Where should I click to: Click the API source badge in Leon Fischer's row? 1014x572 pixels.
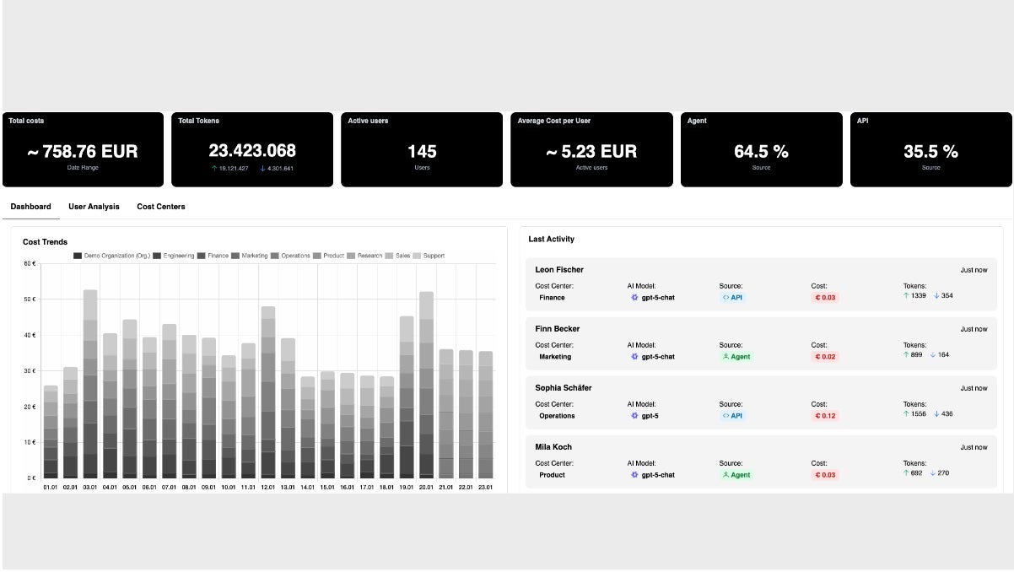pyautogui.click(x=732, y=297)
